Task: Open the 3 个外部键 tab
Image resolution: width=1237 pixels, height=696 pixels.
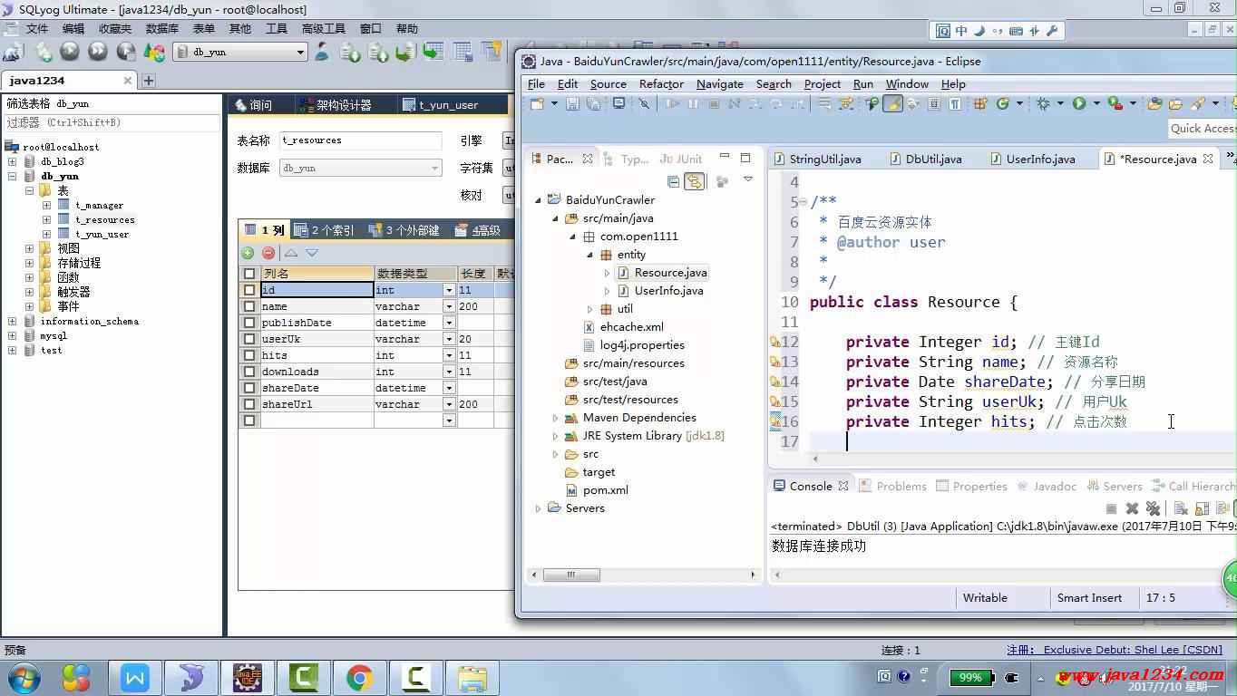Action: (404, 230)
